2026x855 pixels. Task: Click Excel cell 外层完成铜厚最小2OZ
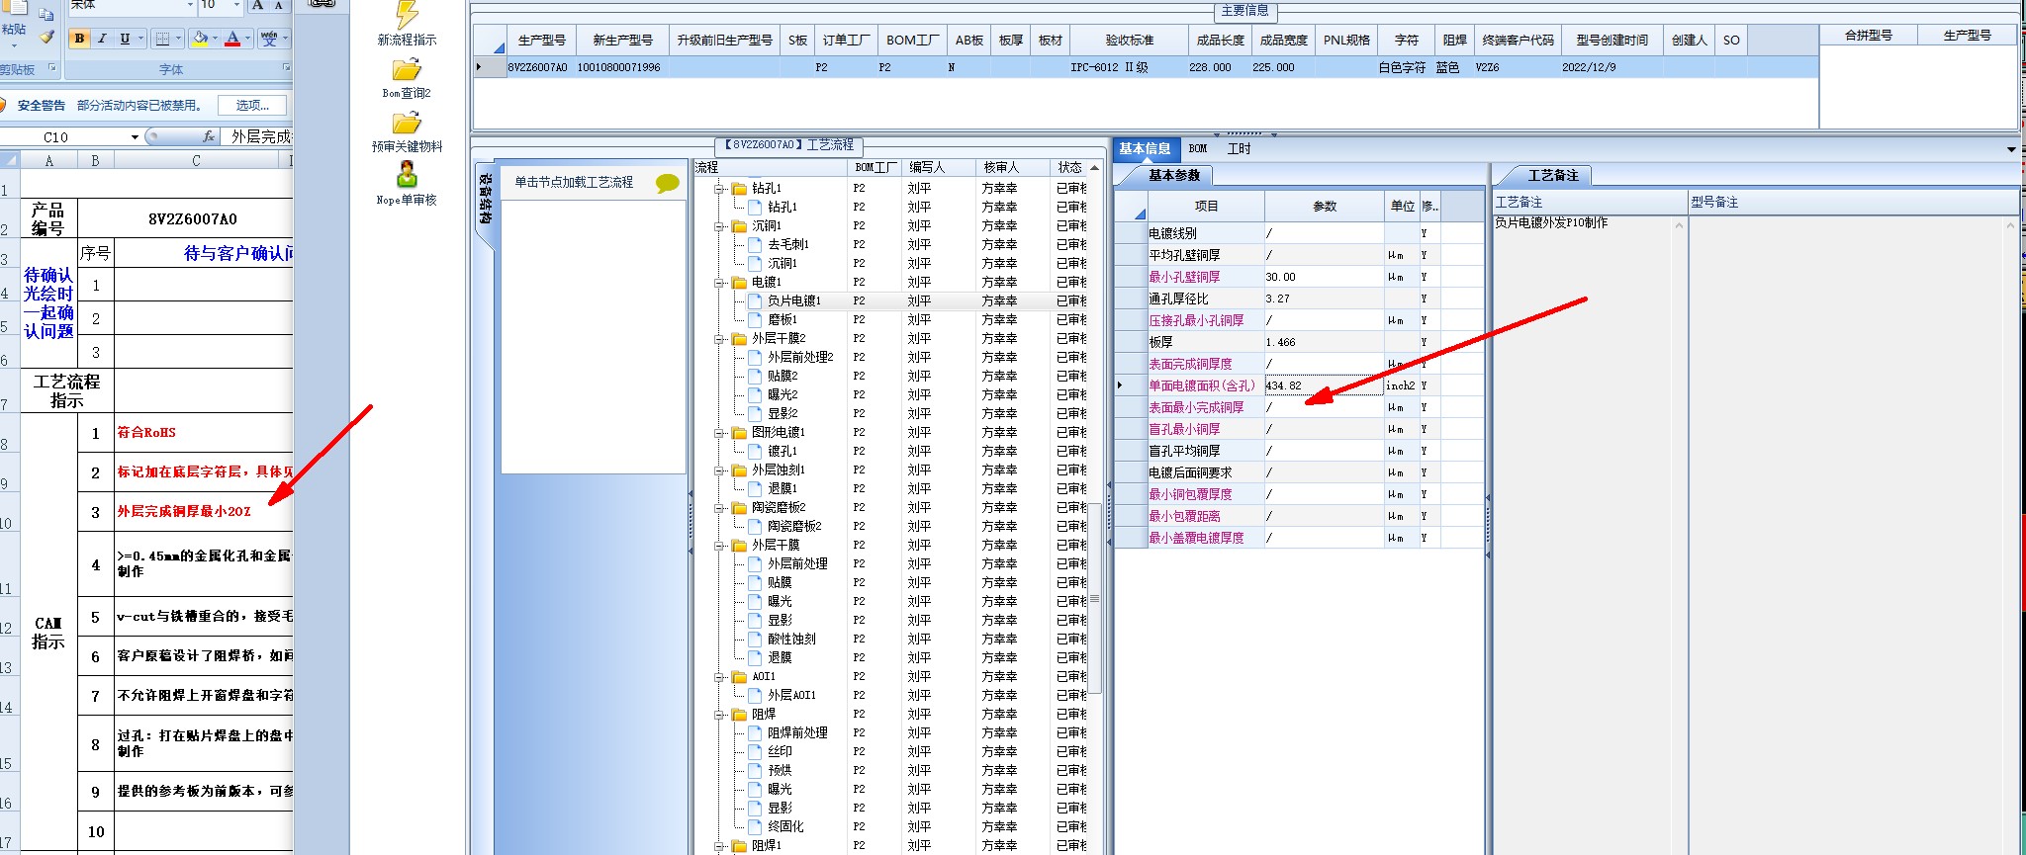[x=204, y=512]
